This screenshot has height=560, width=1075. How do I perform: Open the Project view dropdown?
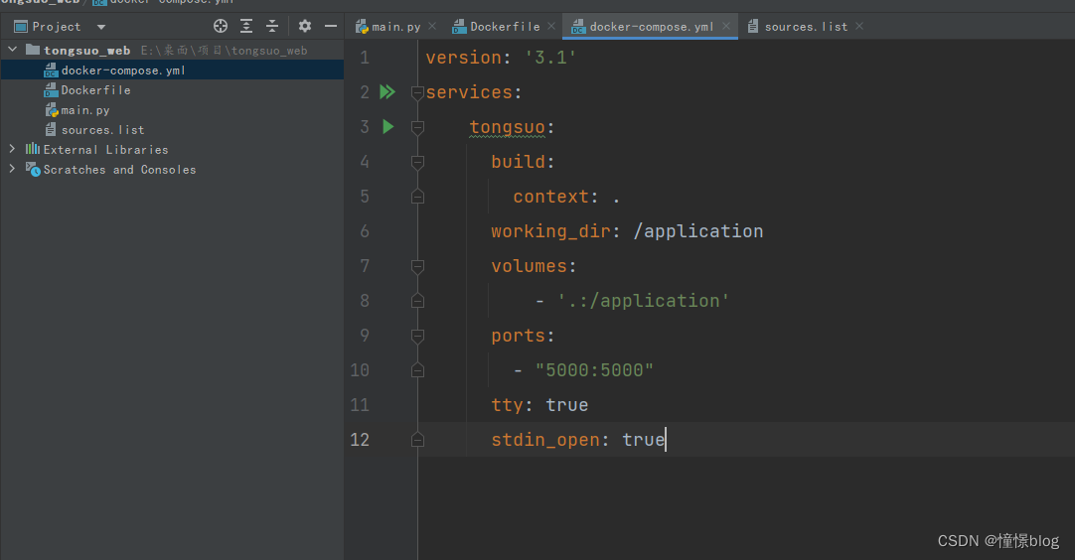click(101, 27)
